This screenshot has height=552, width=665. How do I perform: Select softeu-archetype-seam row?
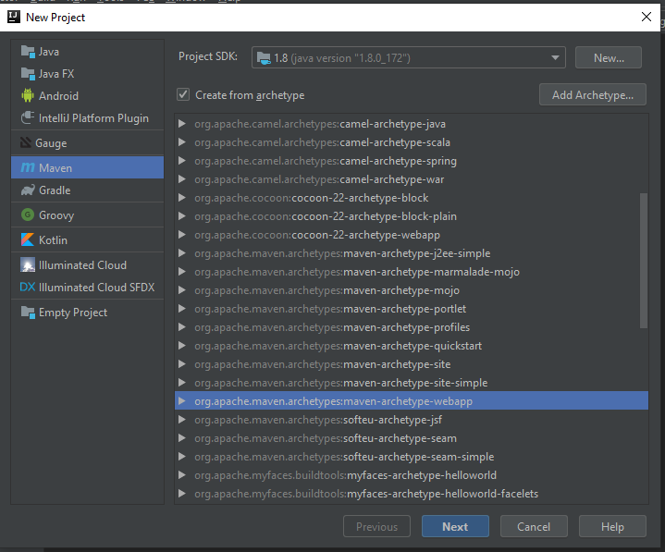[412, 438]
